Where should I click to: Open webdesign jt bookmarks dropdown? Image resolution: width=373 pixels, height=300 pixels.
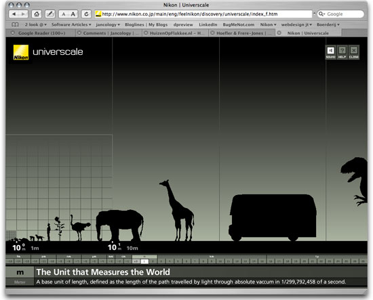296,24
